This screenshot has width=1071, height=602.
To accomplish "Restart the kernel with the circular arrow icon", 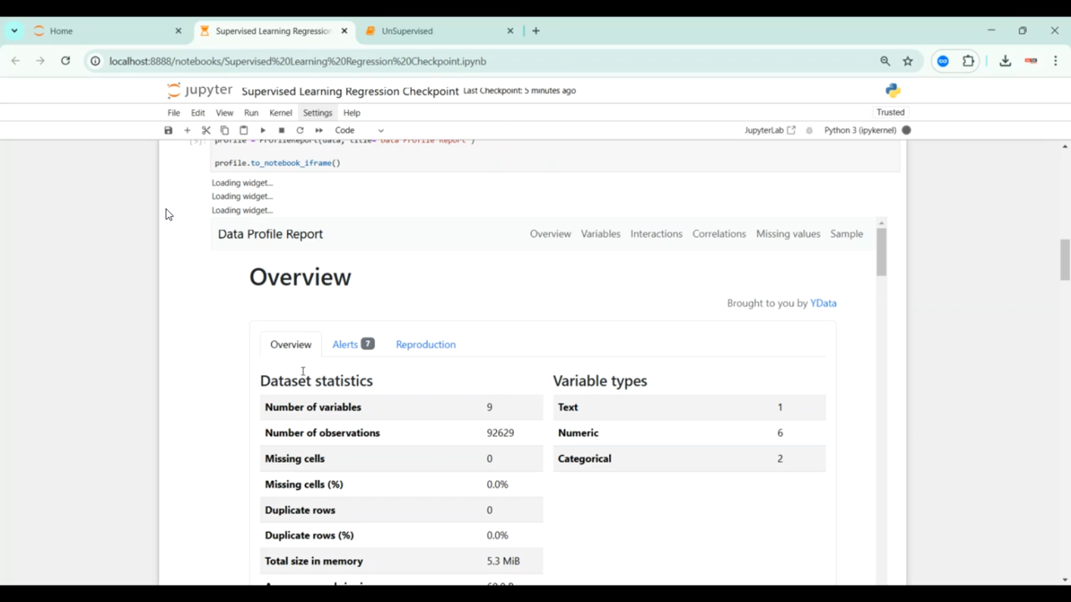I will (x=301, y=131).
